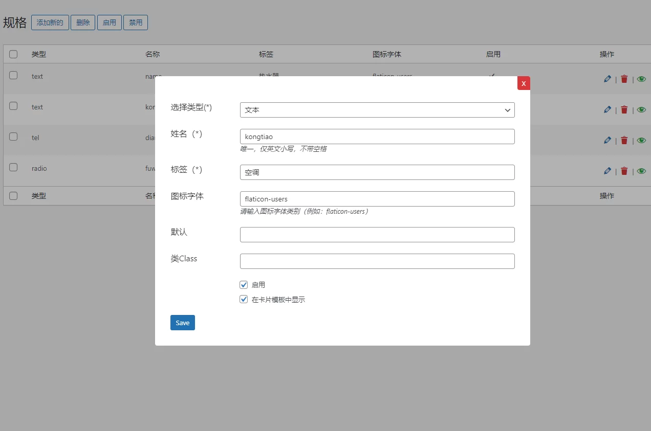Click the 添加新的 button
The height and width of the screenshot is (431, 651).
tap(50, 22)
